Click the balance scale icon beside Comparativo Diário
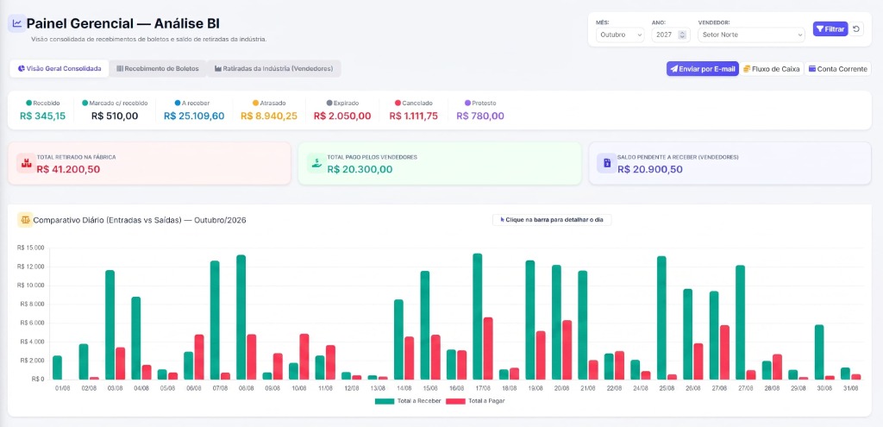 point(25,220)
